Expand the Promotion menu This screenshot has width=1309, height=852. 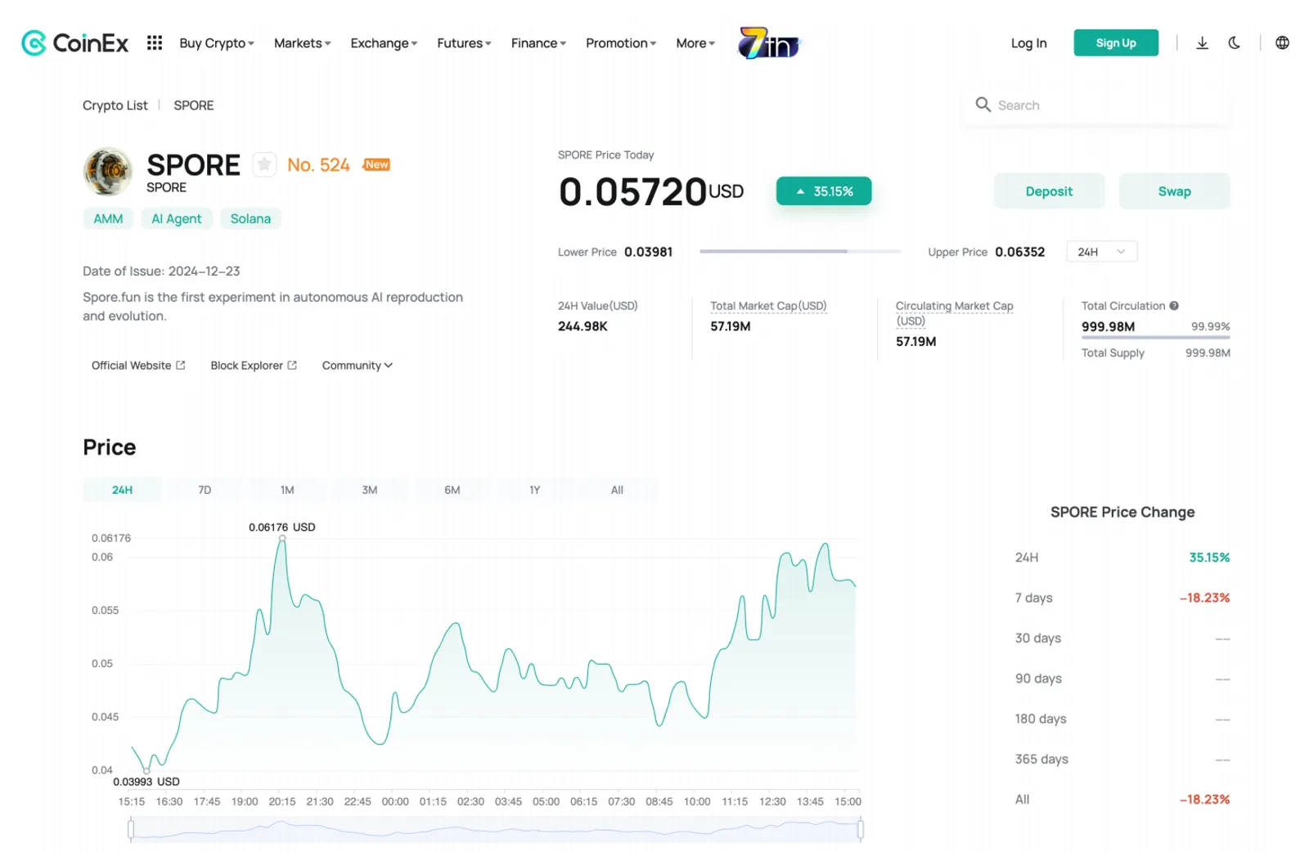point(621,43)
